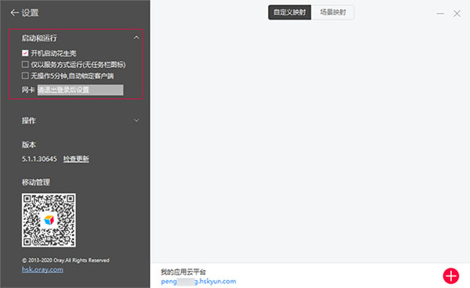Minimize the window
Image resolution: width=470 pixels, height=288 pixels.
tap(440, 13)
